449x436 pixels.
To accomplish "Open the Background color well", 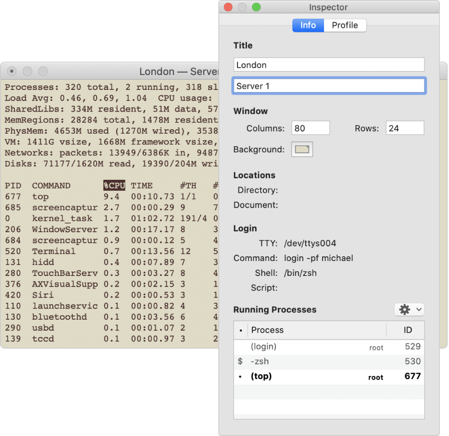I will (302, 149).
